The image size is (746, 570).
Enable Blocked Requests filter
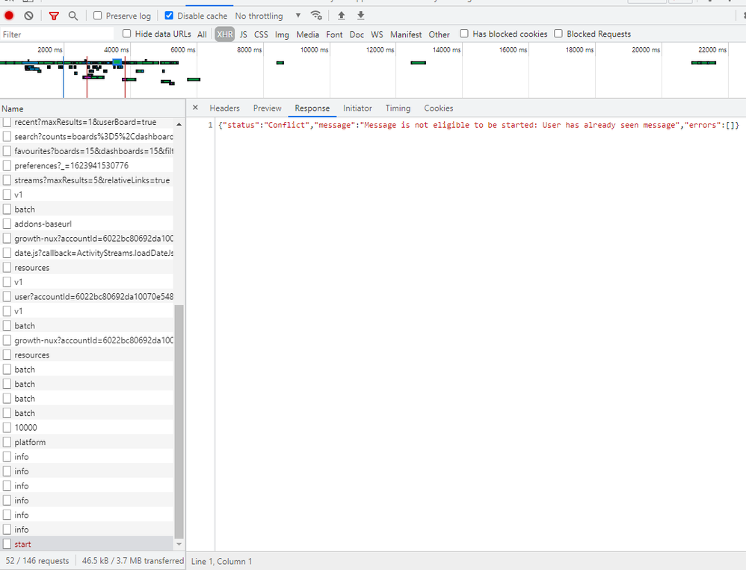558,34
